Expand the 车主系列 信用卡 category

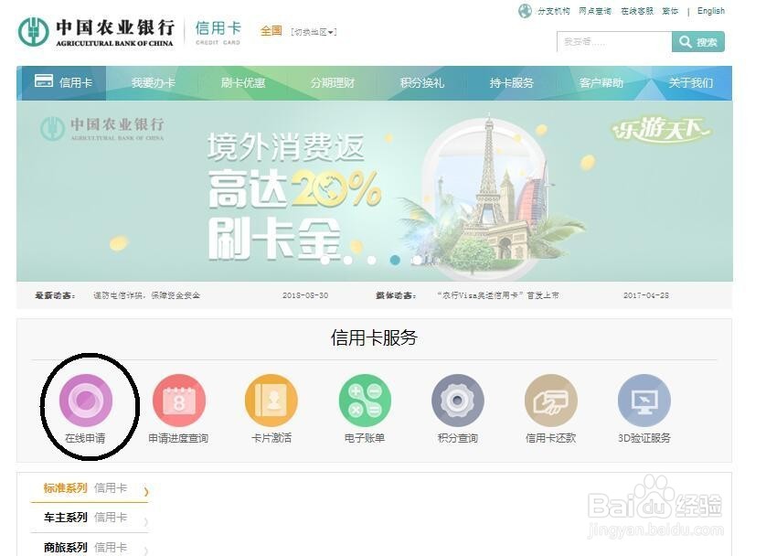point(90,518)
